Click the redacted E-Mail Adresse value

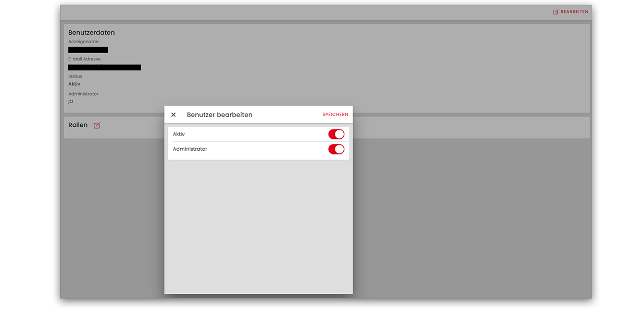104,68
